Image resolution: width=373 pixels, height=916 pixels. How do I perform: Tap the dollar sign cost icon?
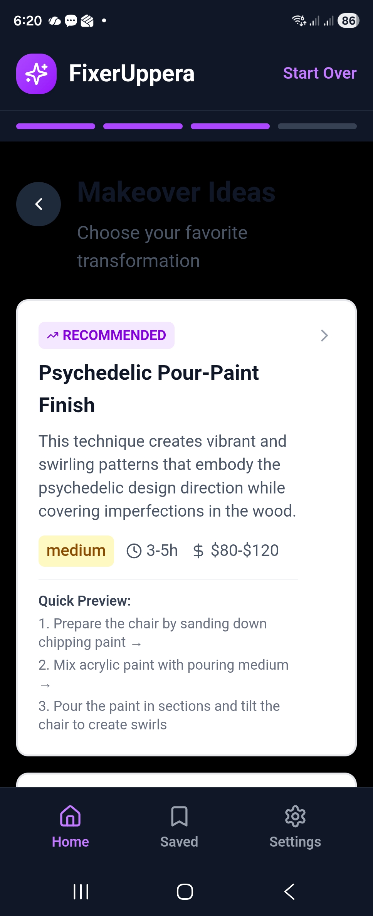click(x=198, y=551)
